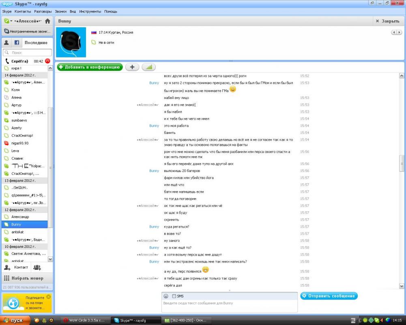Enable the SMS checkbox
Viewport: 406px width, 325px height.
point(174,296)
